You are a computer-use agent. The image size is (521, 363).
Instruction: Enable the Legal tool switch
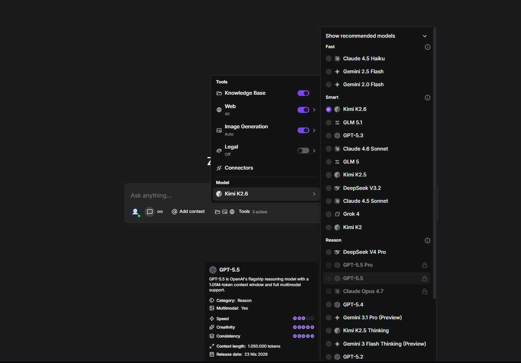coord(303,151)
